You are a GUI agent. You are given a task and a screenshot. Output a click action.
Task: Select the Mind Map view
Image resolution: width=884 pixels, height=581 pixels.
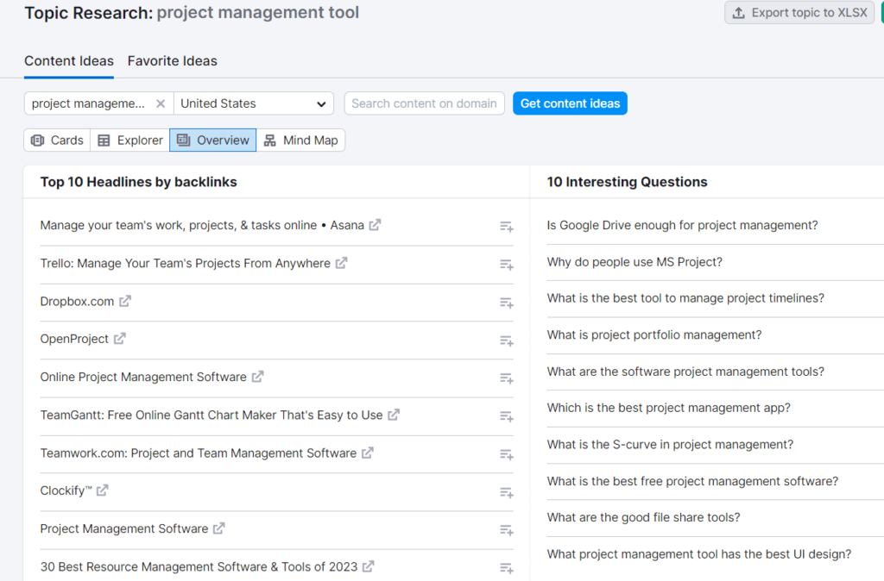coord(301,141)
